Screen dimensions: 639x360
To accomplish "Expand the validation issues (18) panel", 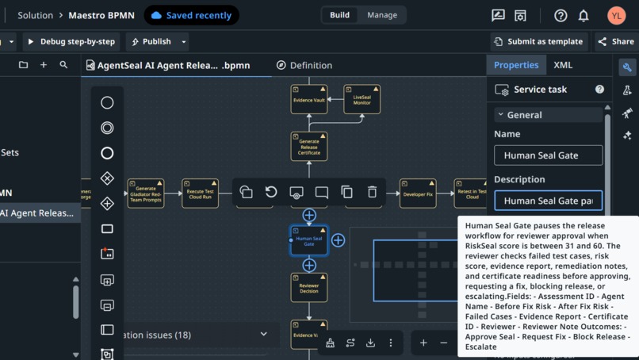I will [264, 334].
